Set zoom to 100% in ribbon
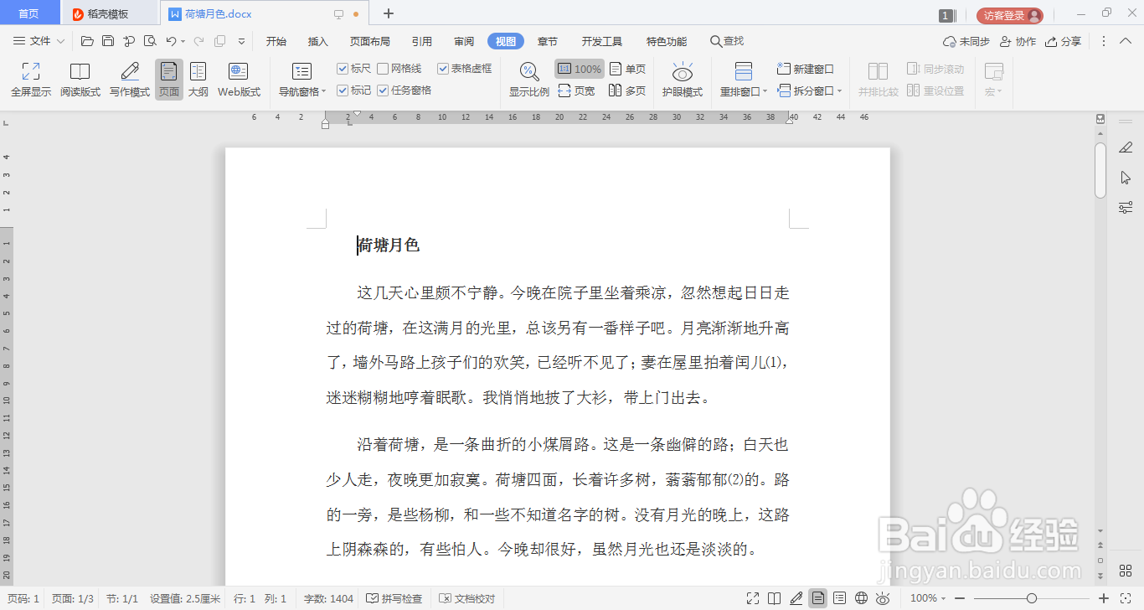 click(x=580, y=69)
